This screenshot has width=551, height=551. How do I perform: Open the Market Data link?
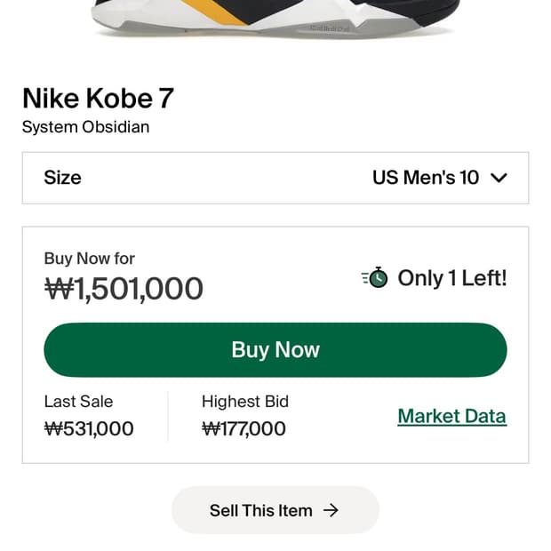pyautogui.click(x=451, y=416)
